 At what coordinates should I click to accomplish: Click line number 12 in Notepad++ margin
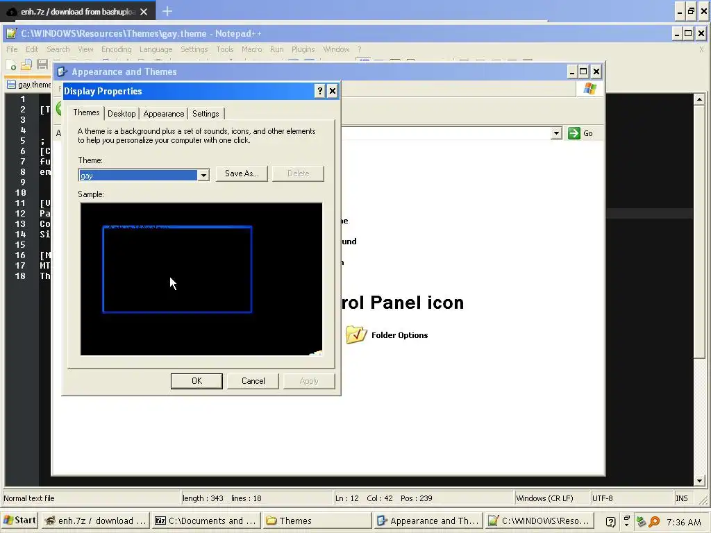(x=20, y=214)
